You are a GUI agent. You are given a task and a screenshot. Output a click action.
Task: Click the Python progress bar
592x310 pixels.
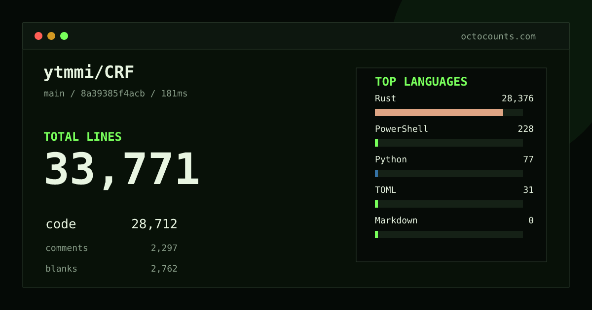point(449,173)
